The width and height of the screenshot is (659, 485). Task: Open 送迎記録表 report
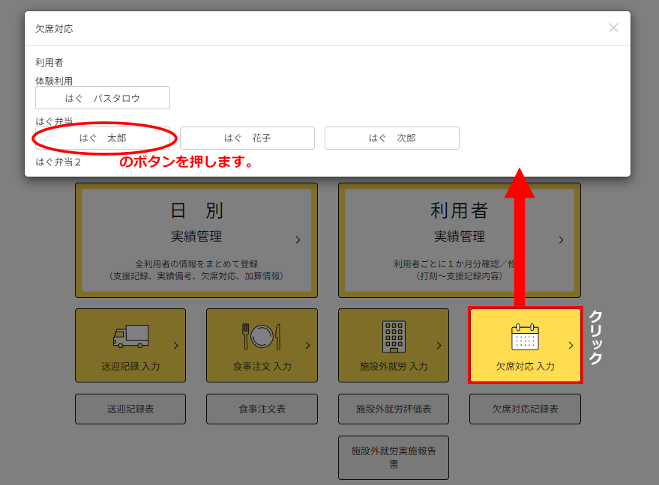[x=130, y=409]
